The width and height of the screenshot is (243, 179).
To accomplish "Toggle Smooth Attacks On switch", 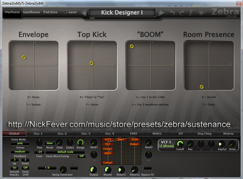I will [14, 168].
